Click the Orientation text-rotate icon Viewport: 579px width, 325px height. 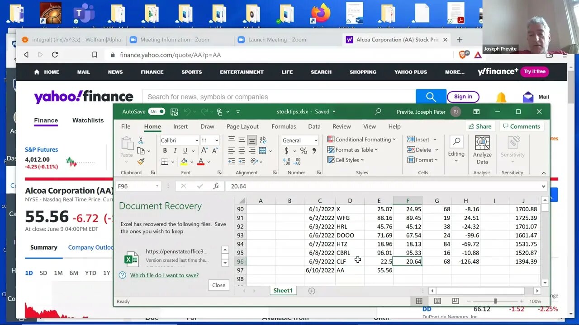(254, 161)
